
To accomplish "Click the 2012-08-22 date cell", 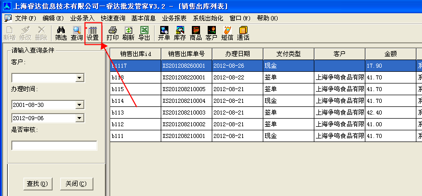I will [x=238, y=77].
